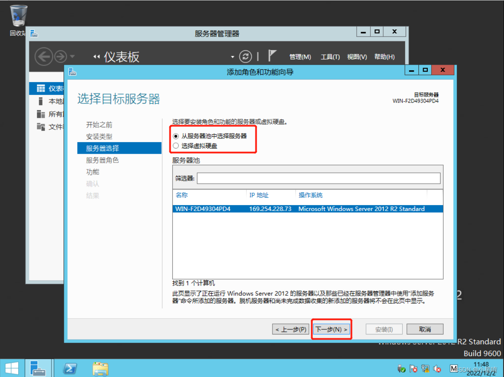
Task: Open the 帮助(H) menu
Action: (384, 57)
